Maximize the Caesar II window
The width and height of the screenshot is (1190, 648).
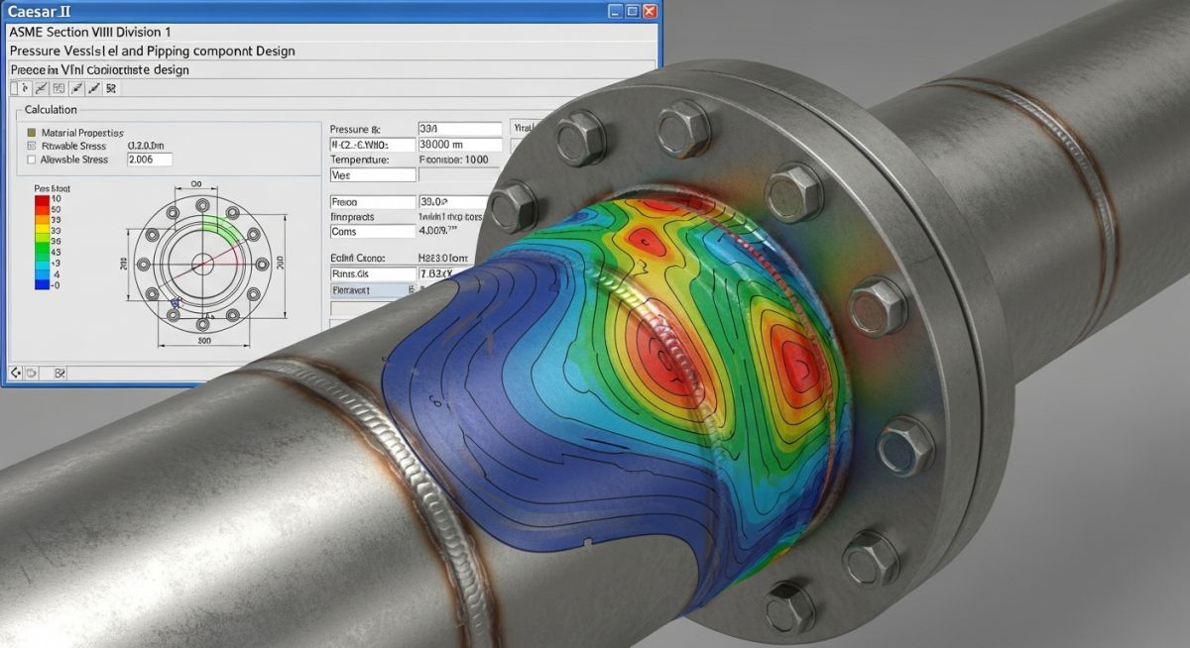pyautogui.click(x=631, y=11)
